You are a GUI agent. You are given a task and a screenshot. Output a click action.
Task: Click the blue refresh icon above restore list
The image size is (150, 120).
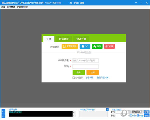pos(107,109)
